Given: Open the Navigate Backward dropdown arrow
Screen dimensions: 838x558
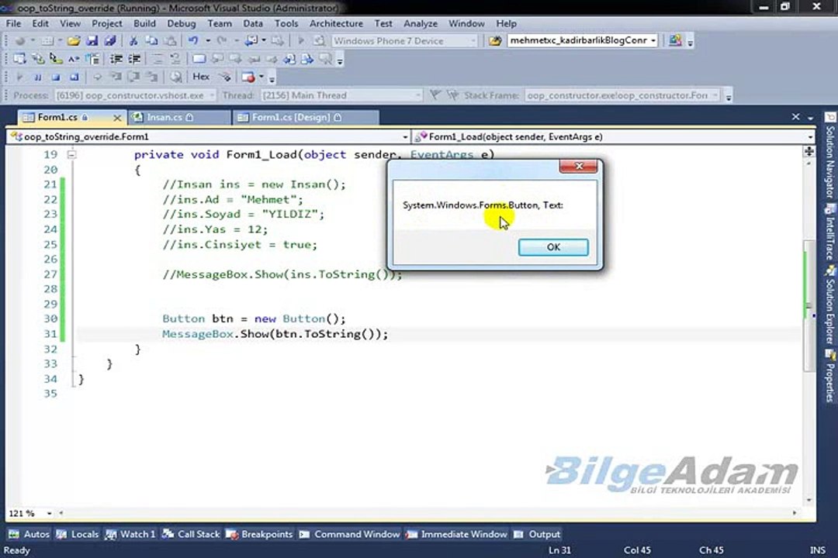Looking at the screenshot, I should 264,40.
